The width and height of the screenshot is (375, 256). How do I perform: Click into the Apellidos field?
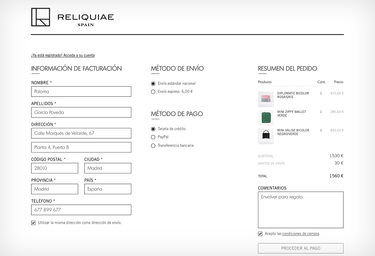(81, 112)
